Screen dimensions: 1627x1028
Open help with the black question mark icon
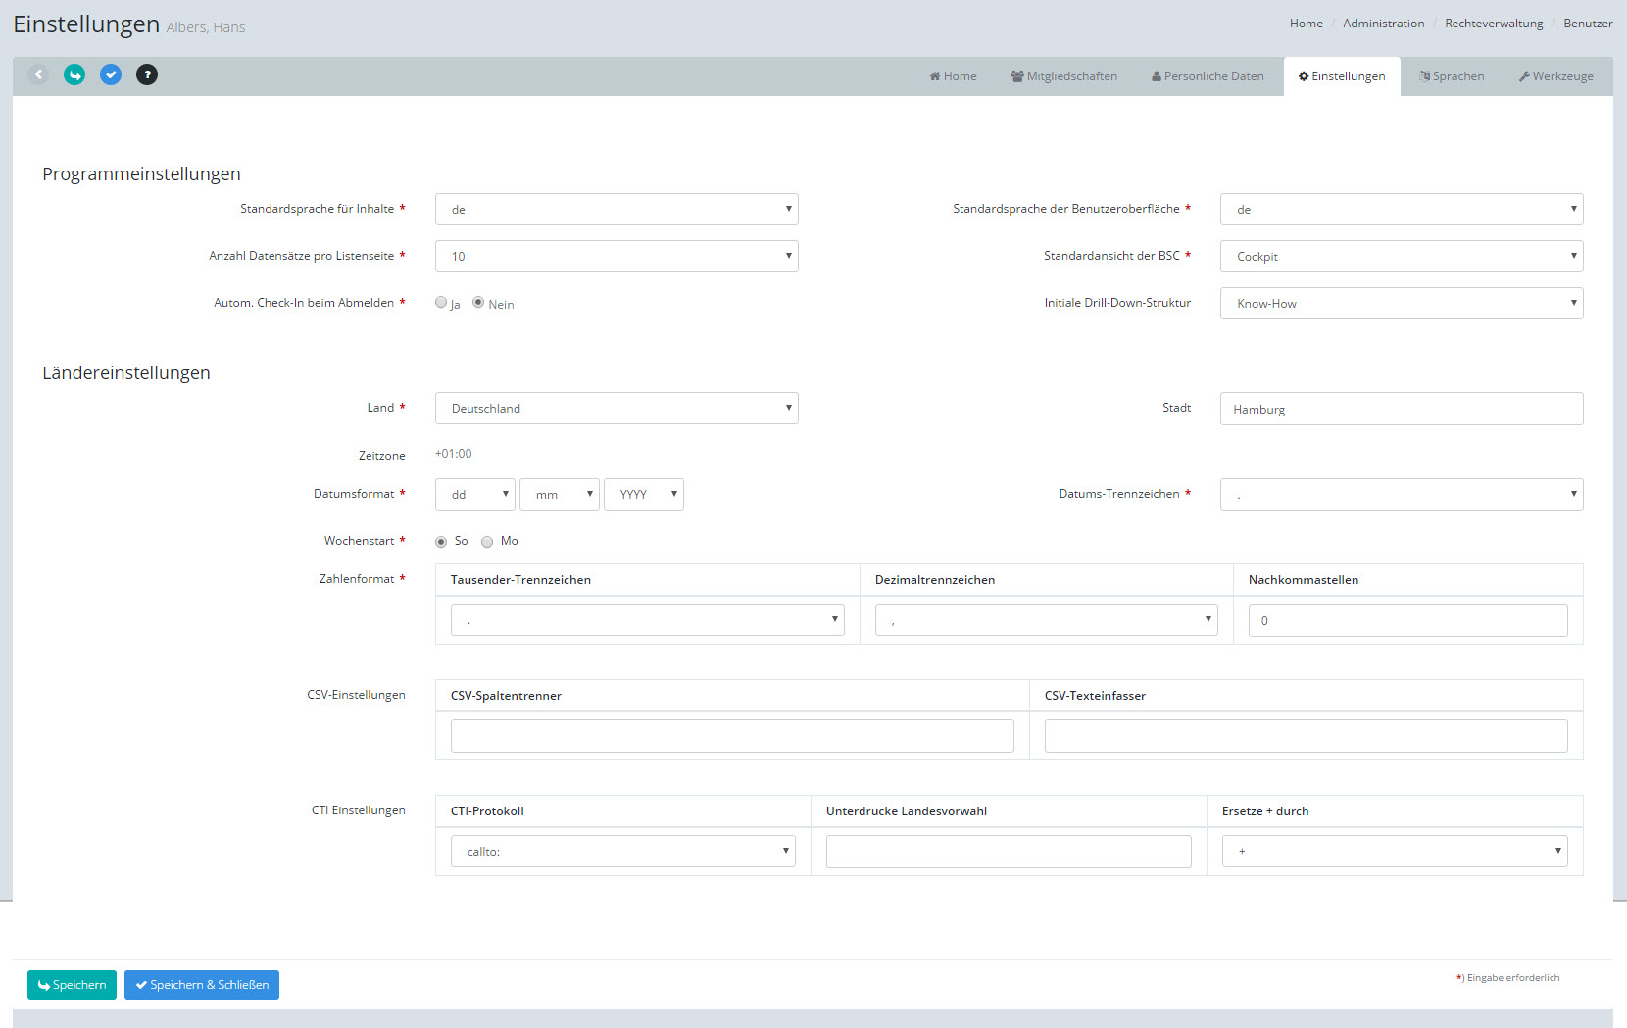coord(147,74)
